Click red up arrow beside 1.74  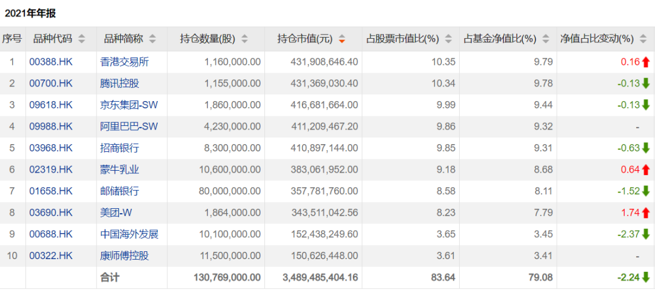tap(646, 213)
